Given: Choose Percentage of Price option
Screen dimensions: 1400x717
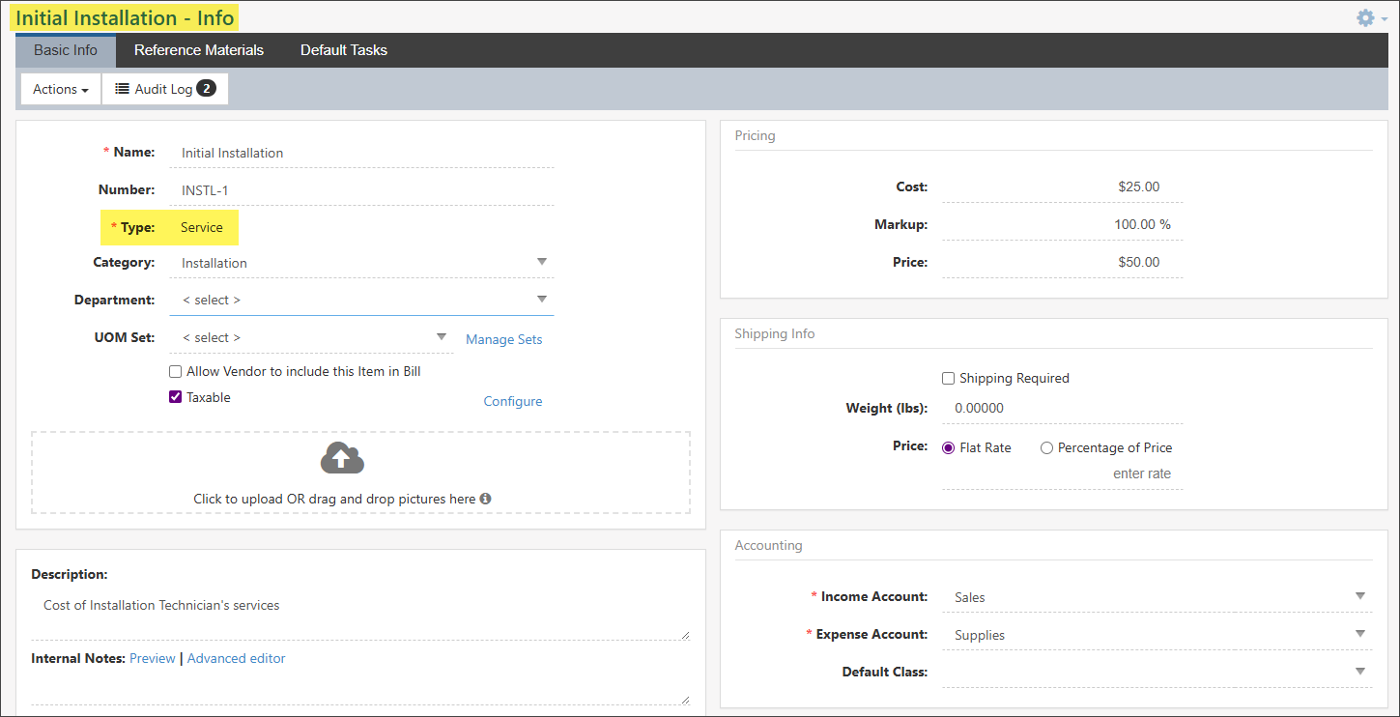Looking at the screenshot, I should click(x=1046, y=447).
